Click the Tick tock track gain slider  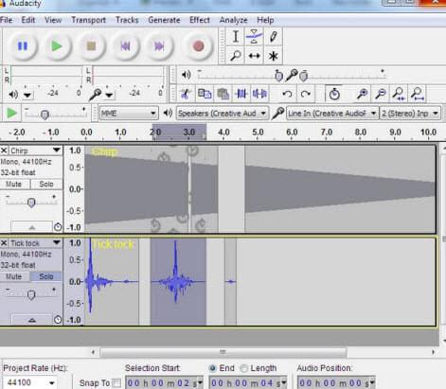click(x=31, y=294)
